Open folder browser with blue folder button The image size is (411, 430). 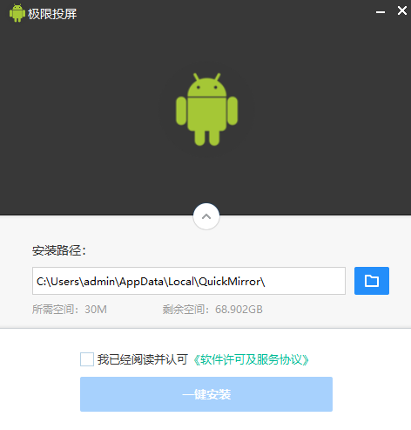pyautogui.click(x=372, y=281)
